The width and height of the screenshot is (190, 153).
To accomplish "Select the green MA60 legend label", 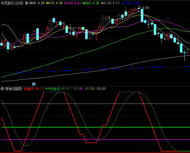I will pos(91,3).
